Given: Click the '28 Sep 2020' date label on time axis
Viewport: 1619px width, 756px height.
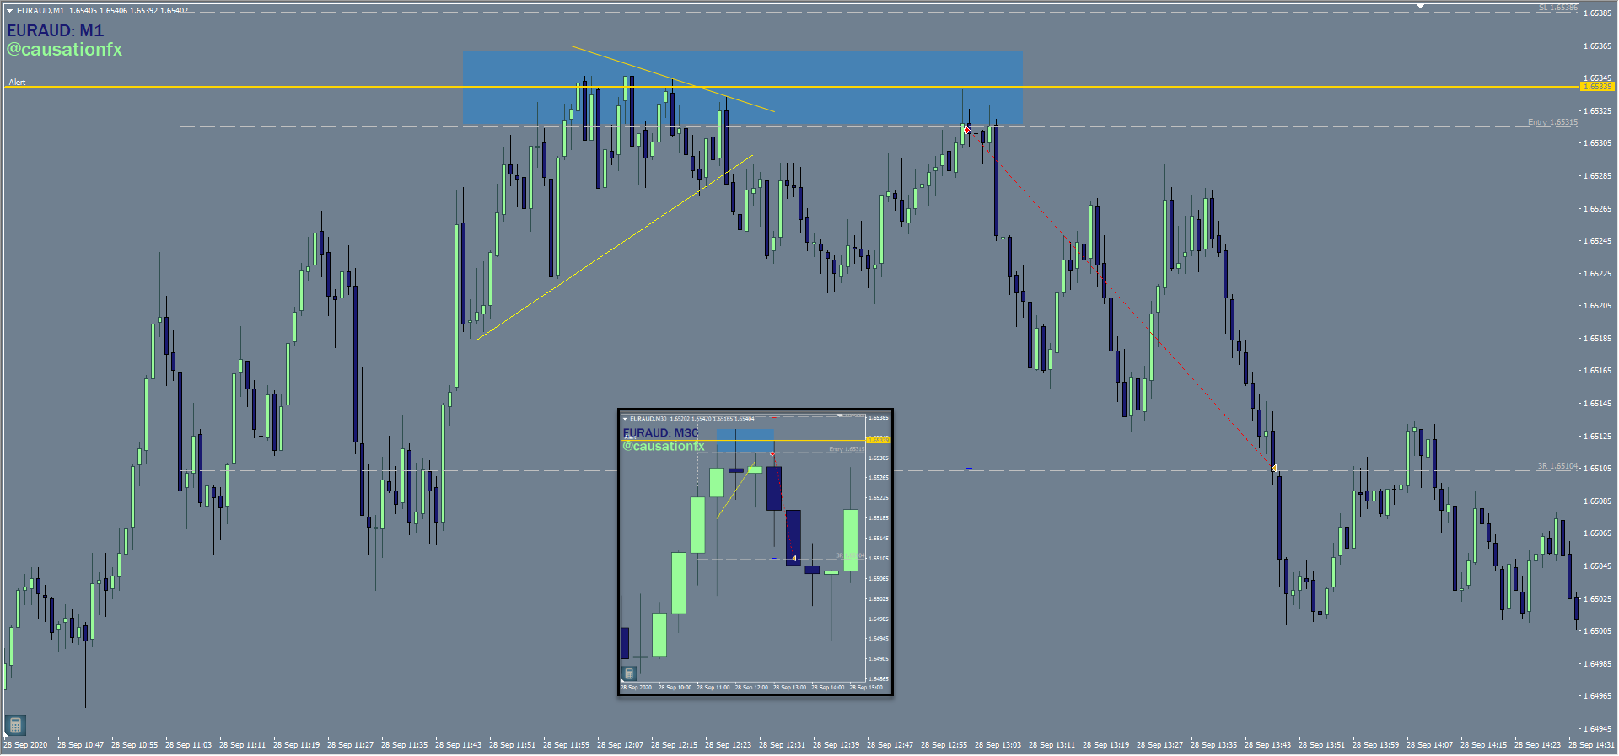Looking at the screenshot, I should pyautogui.click(x=26, y=745).
